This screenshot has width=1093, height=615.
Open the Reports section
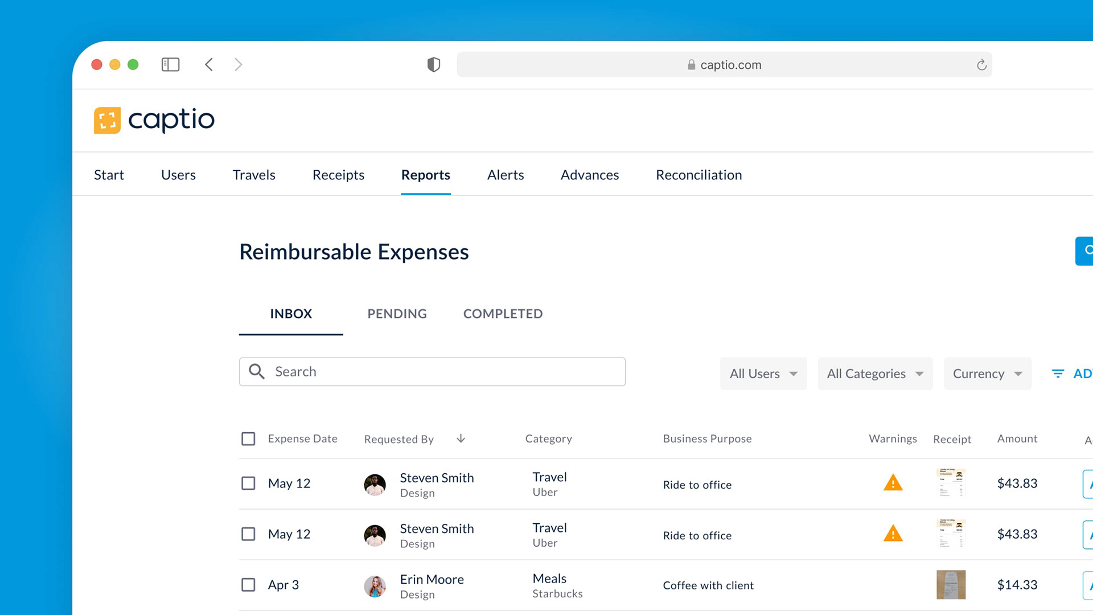426,175
